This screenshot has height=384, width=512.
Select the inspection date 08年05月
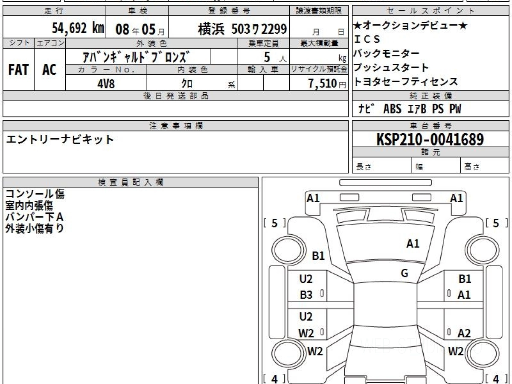140,29
